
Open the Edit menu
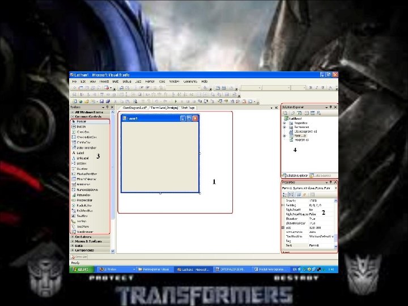click(x=83, y=82)
